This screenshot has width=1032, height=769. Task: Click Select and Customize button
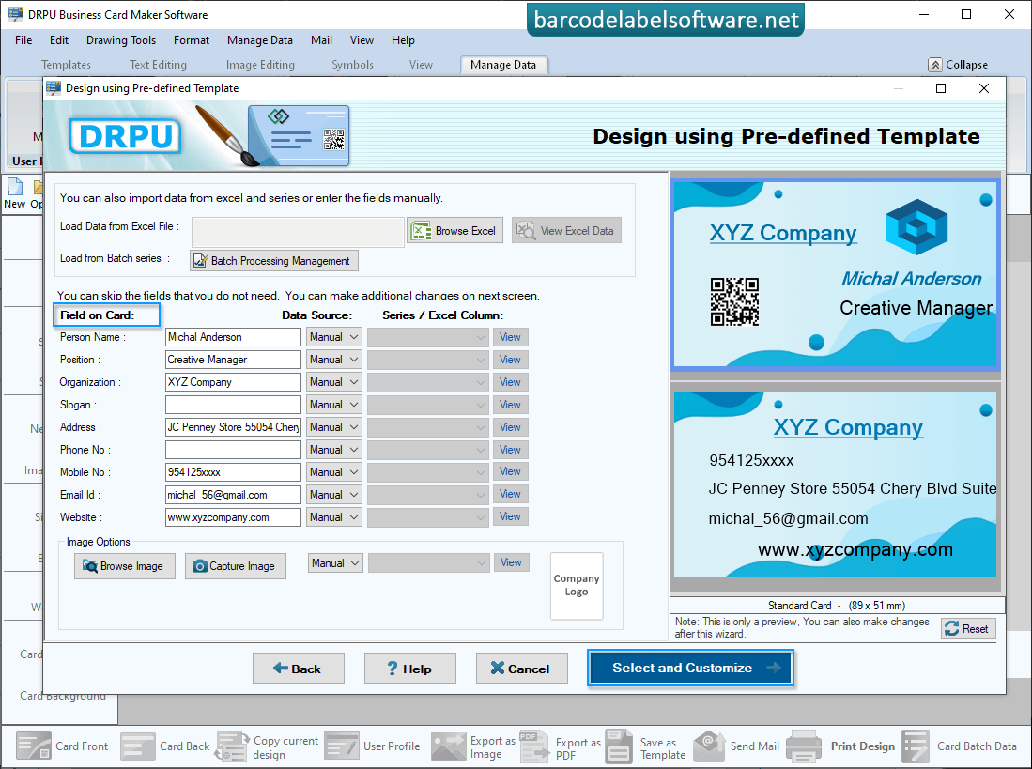click(690, 668)
